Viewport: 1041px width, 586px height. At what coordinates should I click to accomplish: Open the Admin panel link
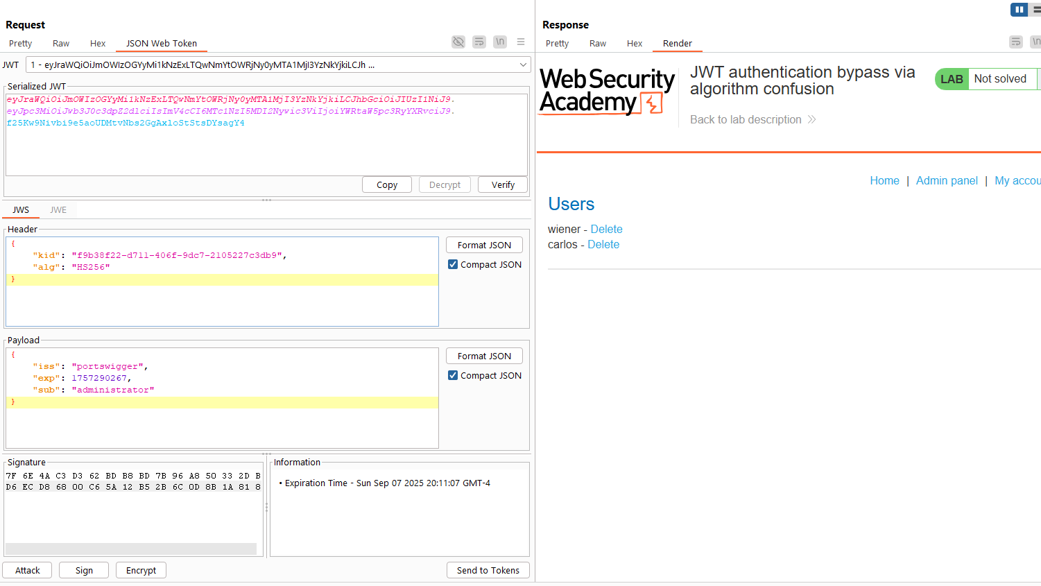pyautogui.click(x=946, y=181)
